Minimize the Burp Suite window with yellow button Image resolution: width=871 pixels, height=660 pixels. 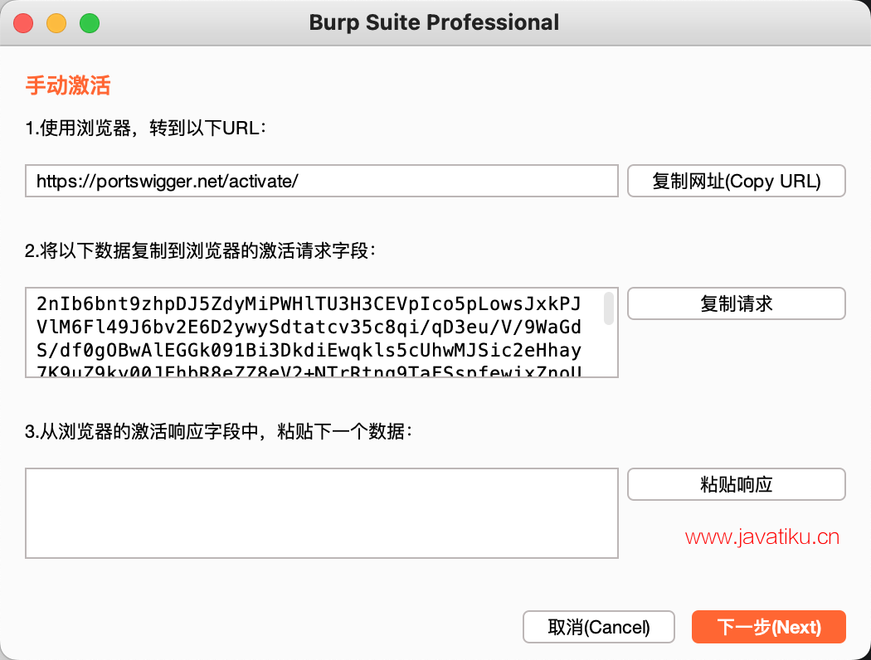click(x=56, y=23)
